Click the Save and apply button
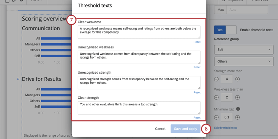 point(185,129)
